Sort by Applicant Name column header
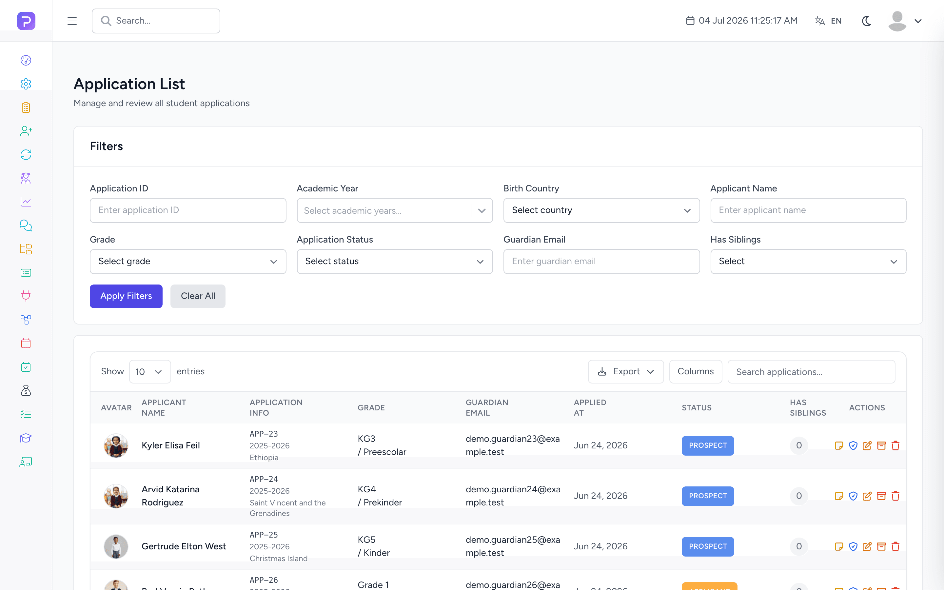This screenshot has height=590, width=944. pos(164,407)
